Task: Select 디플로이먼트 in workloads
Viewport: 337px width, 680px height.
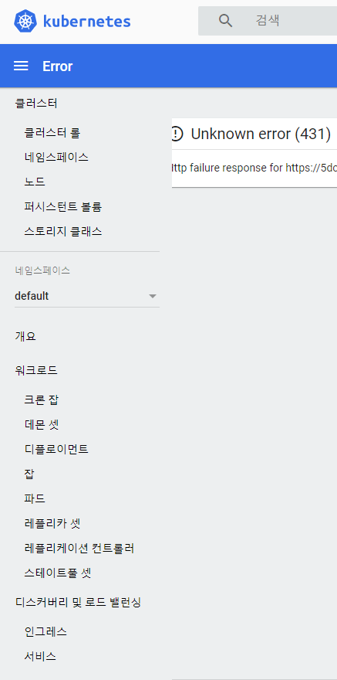Action: coord(56,449)
